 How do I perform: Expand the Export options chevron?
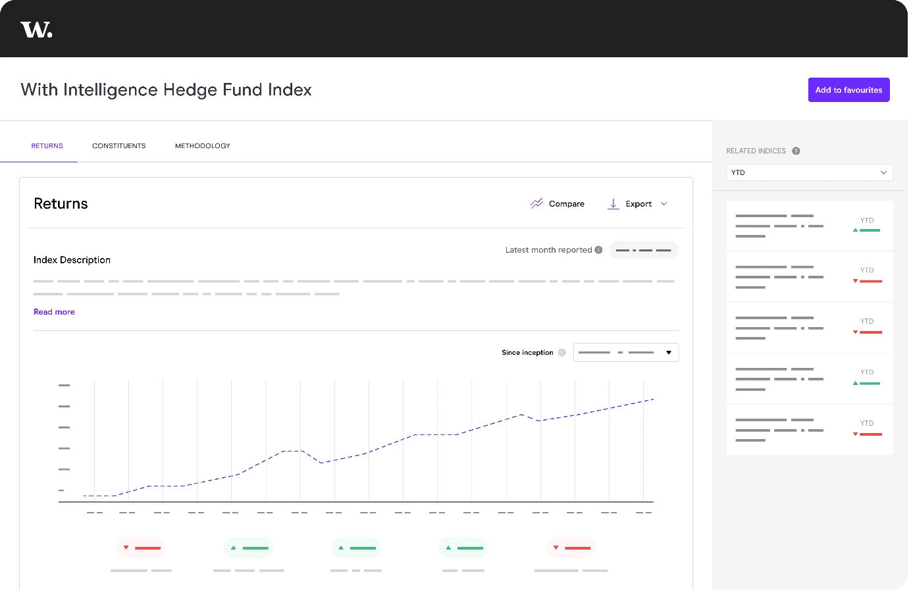pos(664,204)
